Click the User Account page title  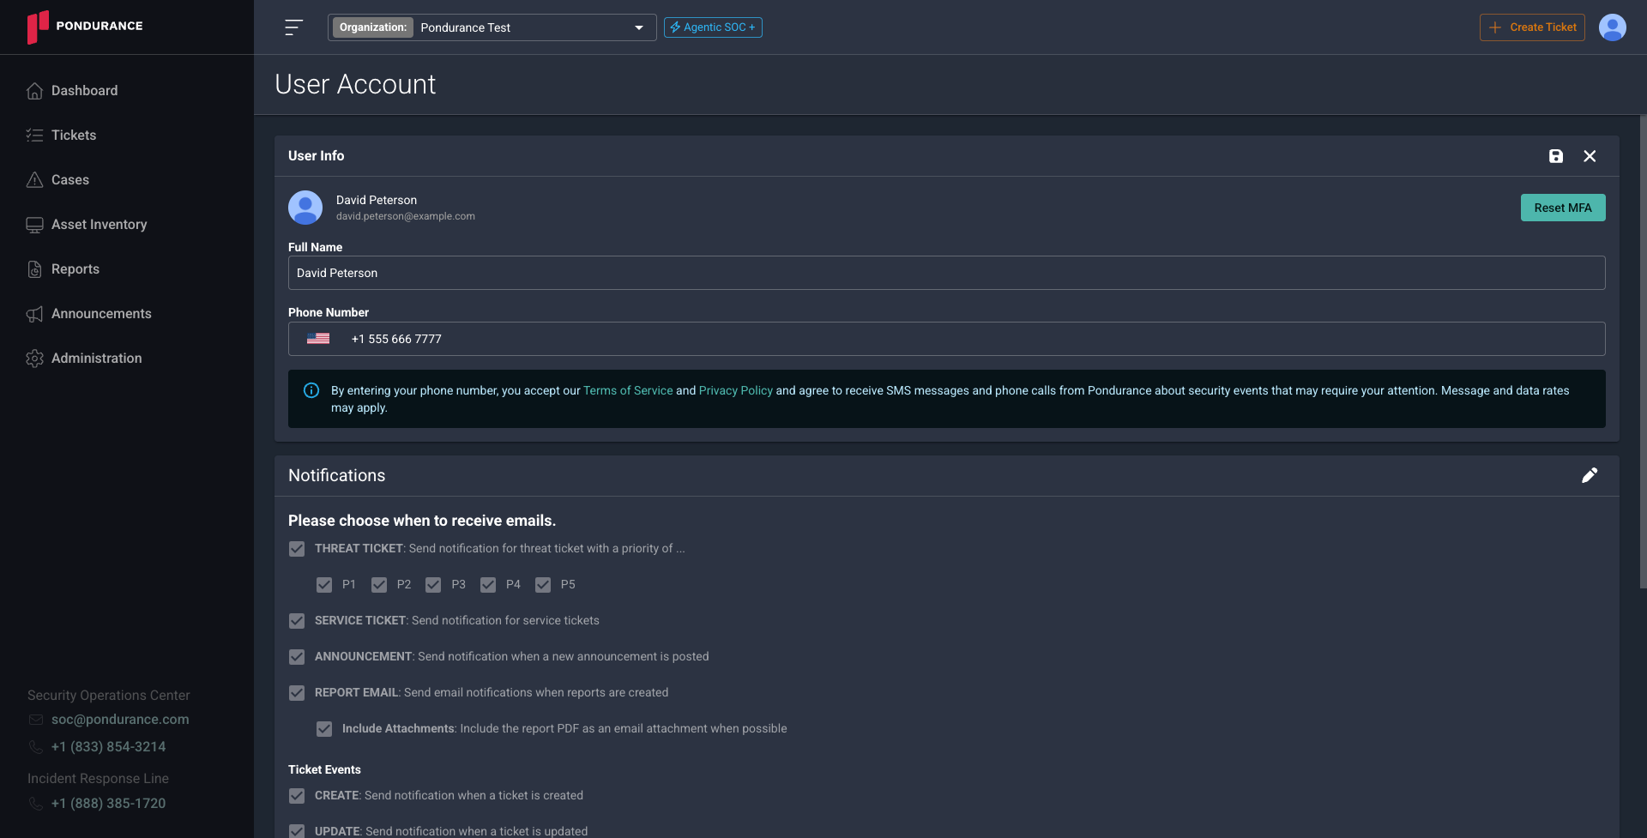pyautogui.click(x=355, y=84)
